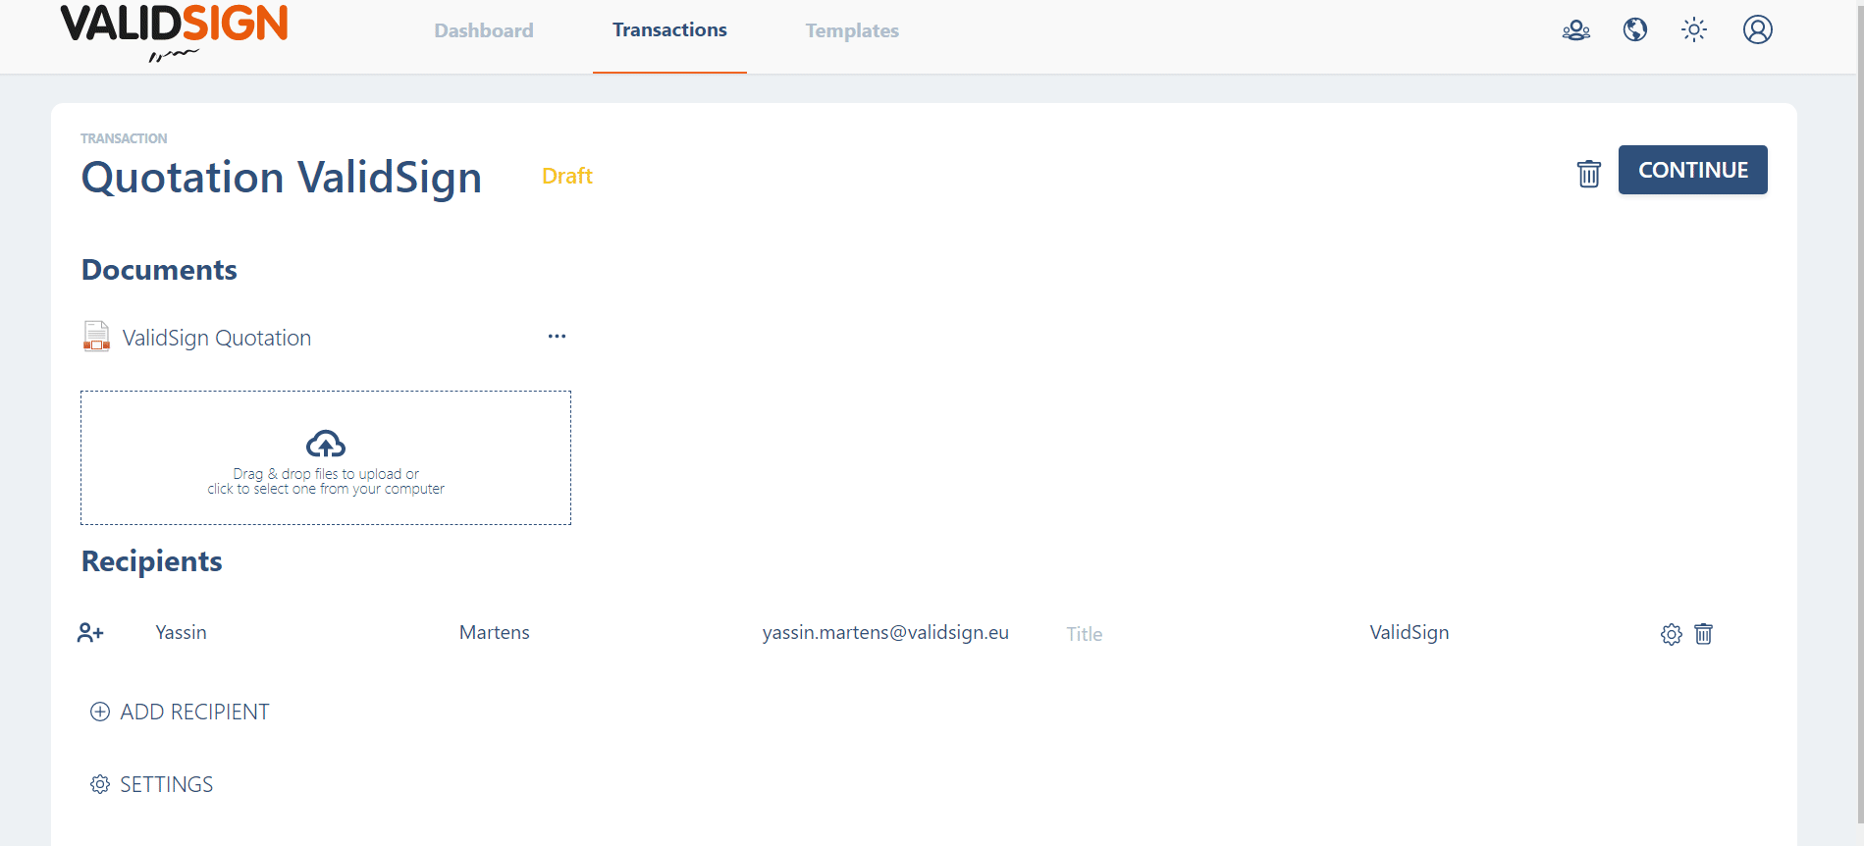Click the ValidSign Quotation document icon

pyautogui.click(x=96, y=337)
